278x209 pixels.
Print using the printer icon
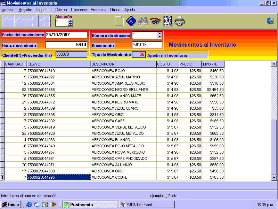coord(180,21)
